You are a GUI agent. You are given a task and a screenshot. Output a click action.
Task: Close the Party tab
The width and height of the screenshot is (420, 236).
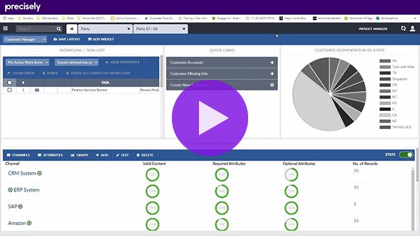(x=129, y=28)
